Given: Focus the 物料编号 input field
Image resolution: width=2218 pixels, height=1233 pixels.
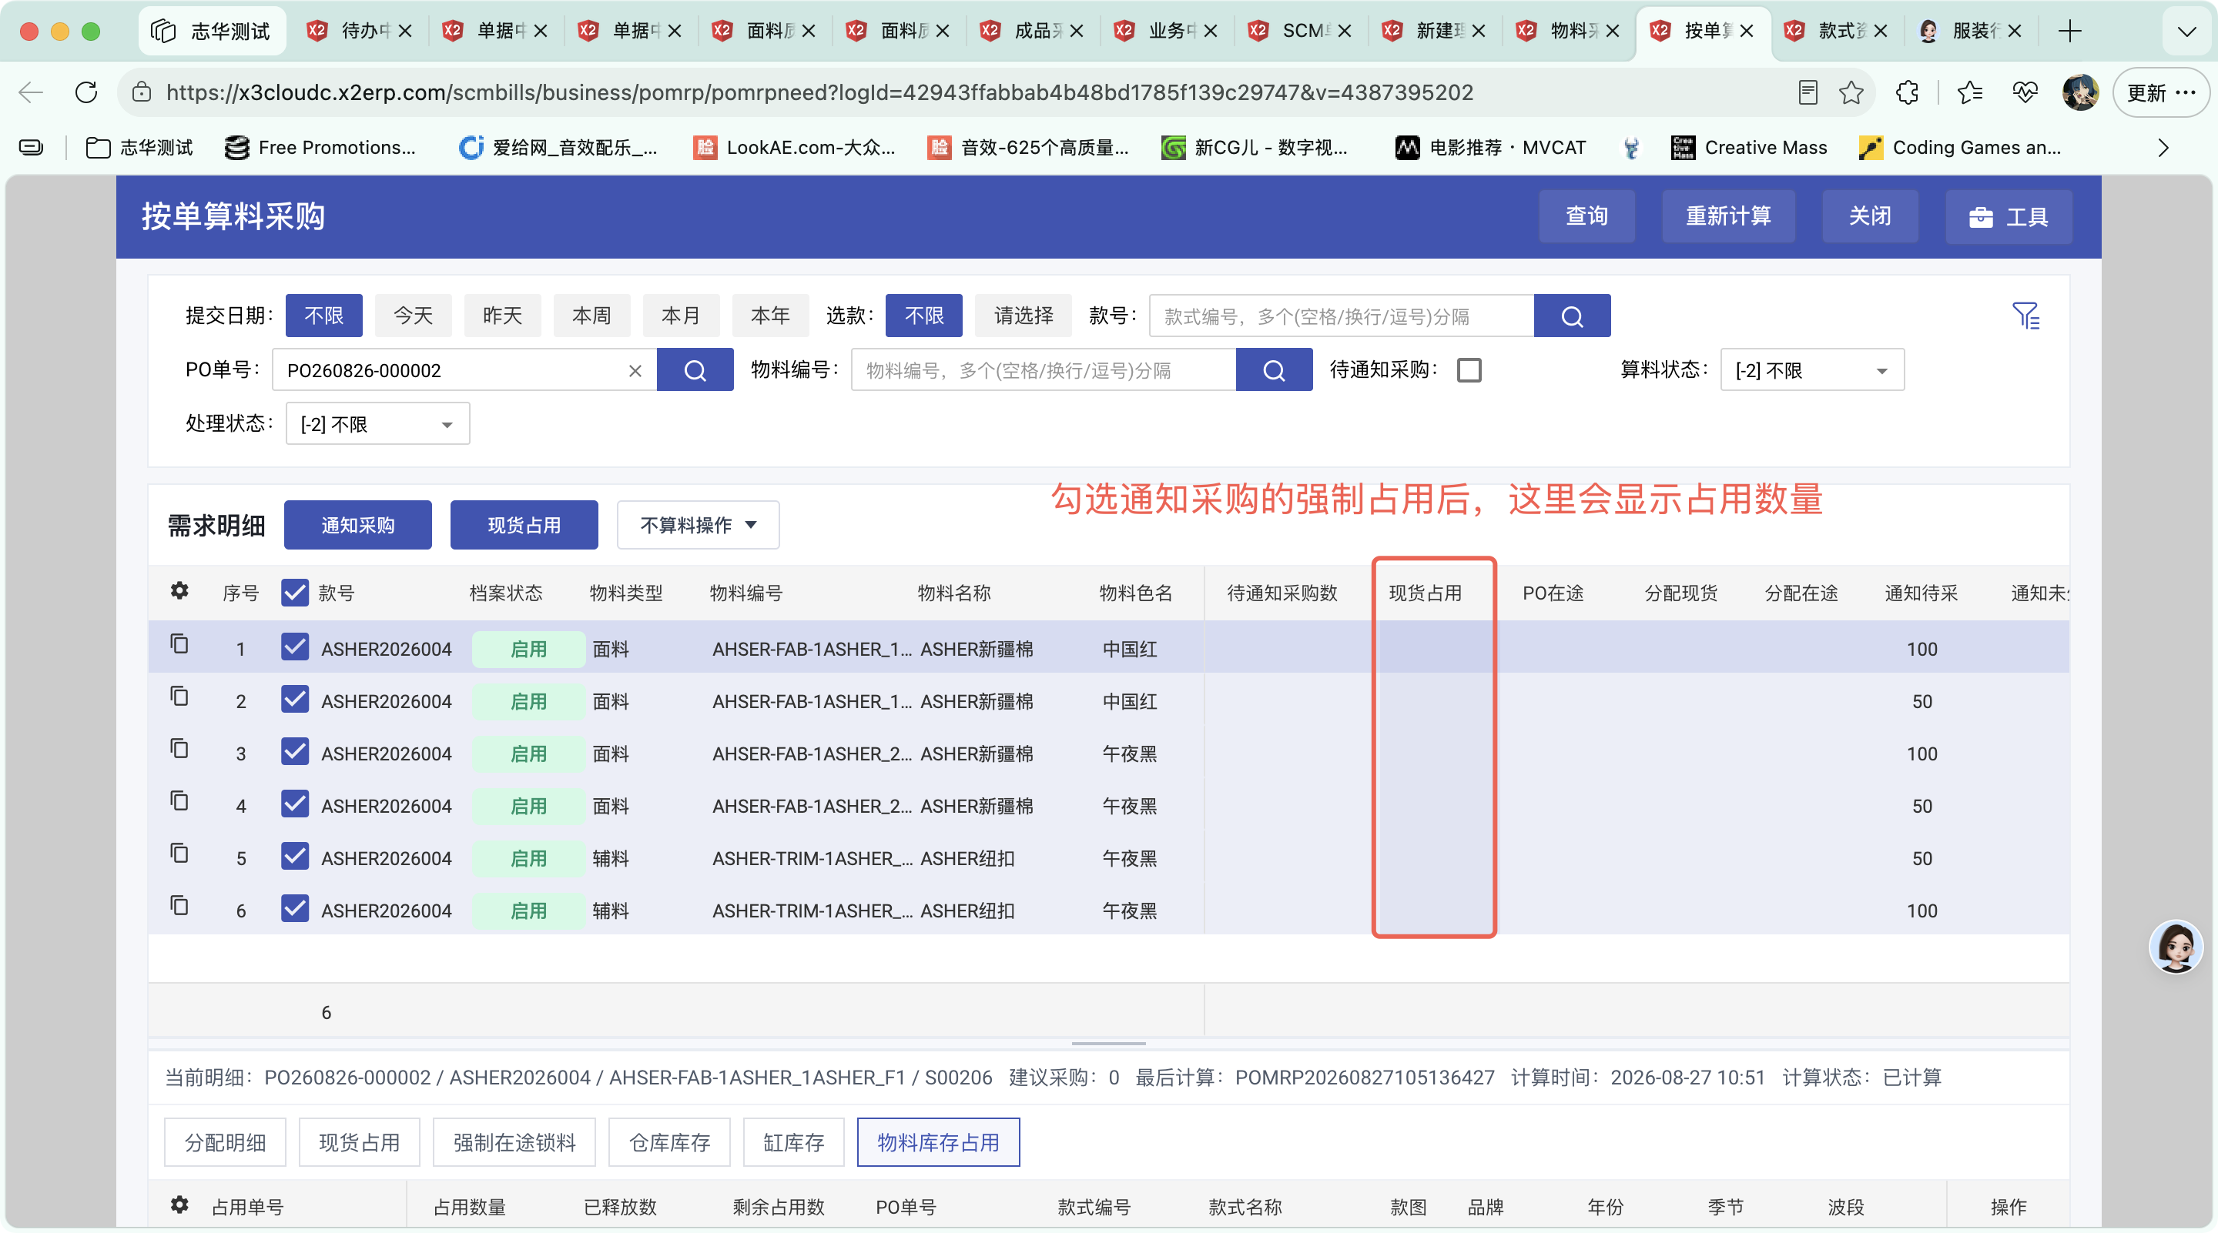Looking at the screenshot, I should 1043,370.
